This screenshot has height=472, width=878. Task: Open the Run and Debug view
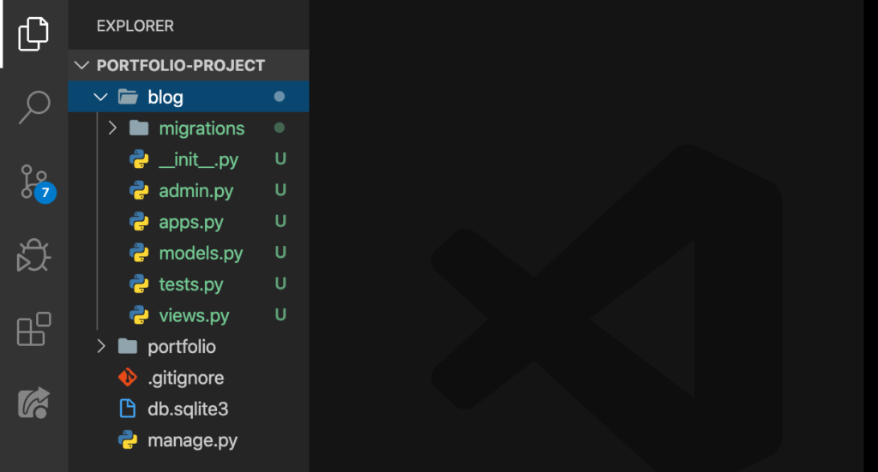click(x=33, y=255)
